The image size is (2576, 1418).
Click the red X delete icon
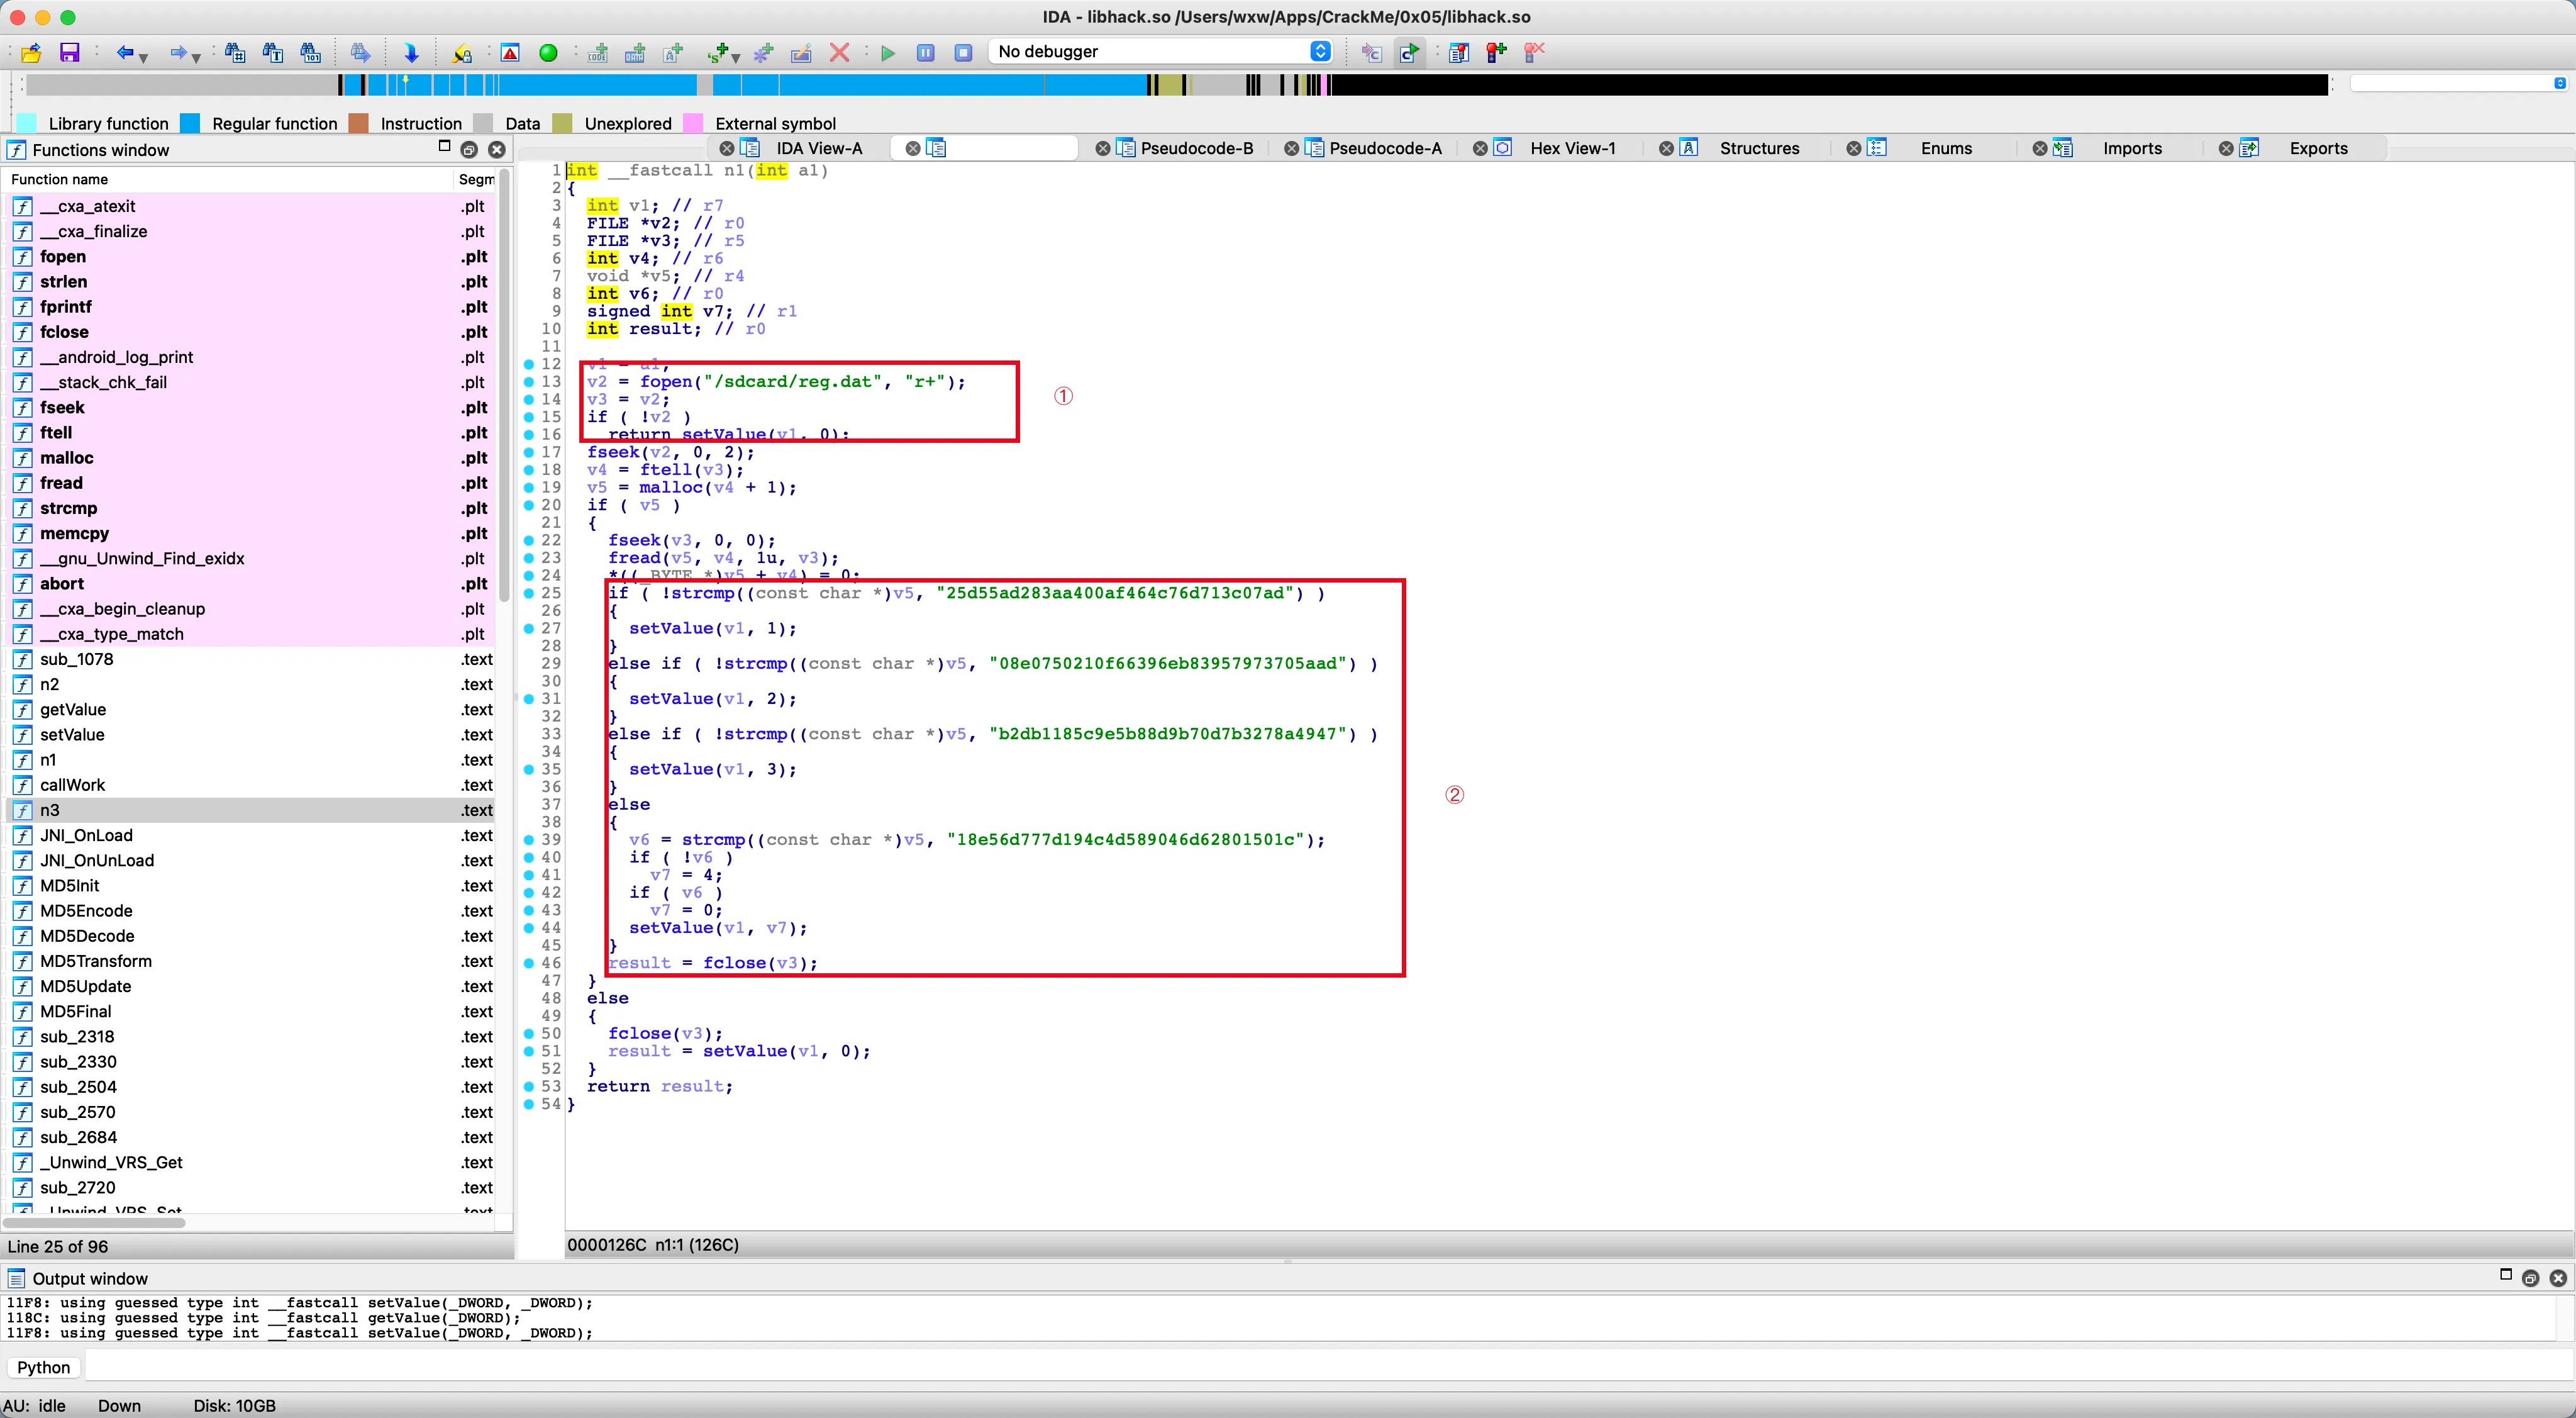[839, 52]
